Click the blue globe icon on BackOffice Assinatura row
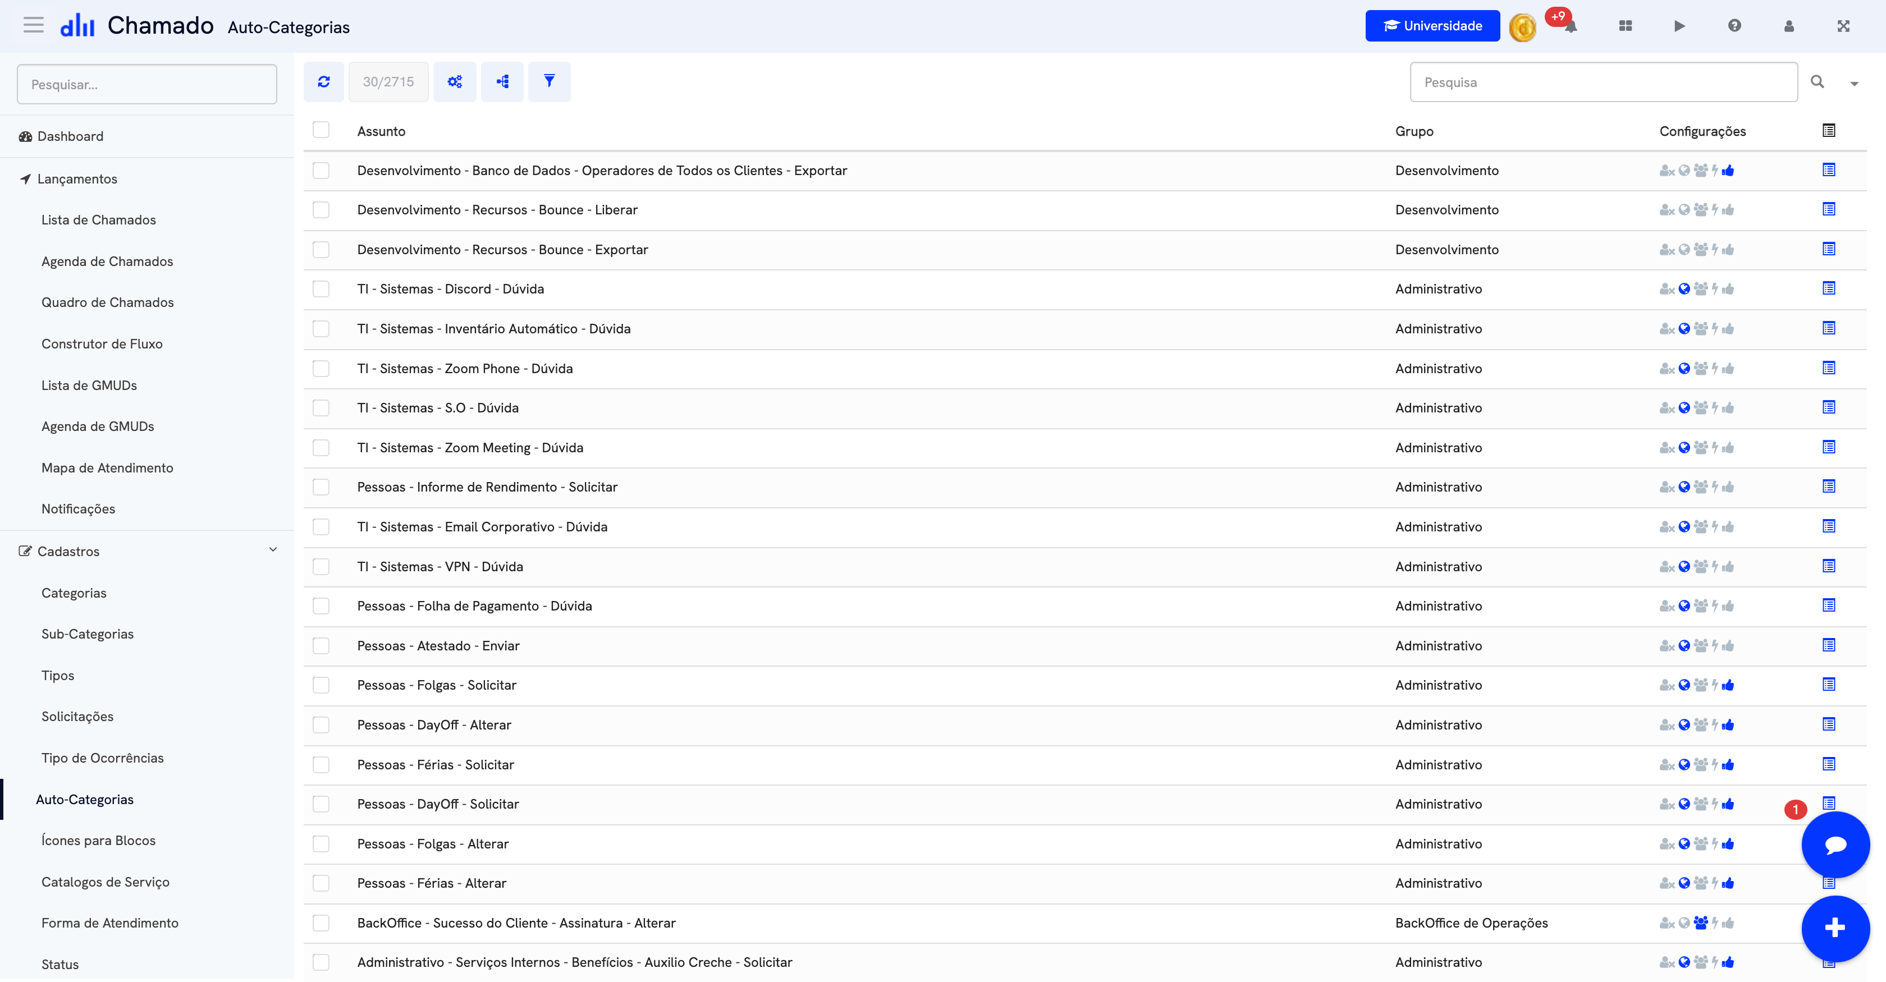This screenshot has height=982, width=1886. tap(1684, 923)
